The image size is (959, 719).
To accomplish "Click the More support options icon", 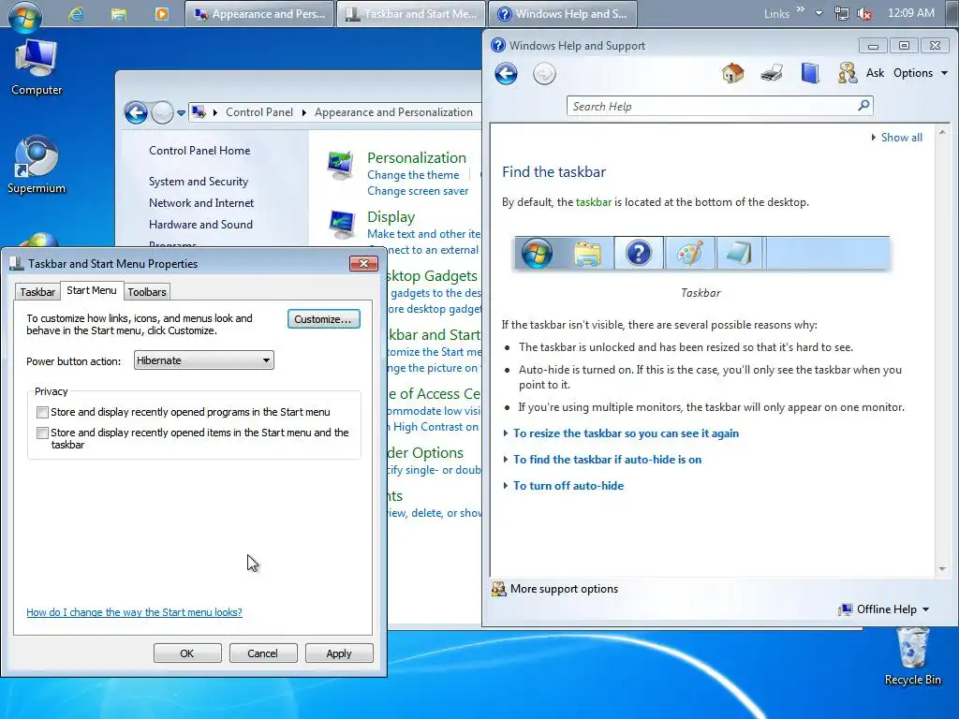I will (499, 589).
